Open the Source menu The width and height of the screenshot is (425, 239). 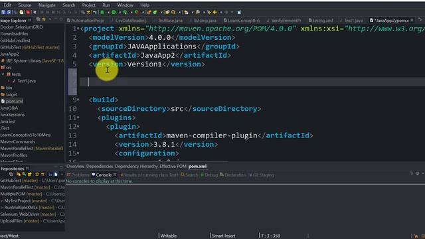[25, 5]
